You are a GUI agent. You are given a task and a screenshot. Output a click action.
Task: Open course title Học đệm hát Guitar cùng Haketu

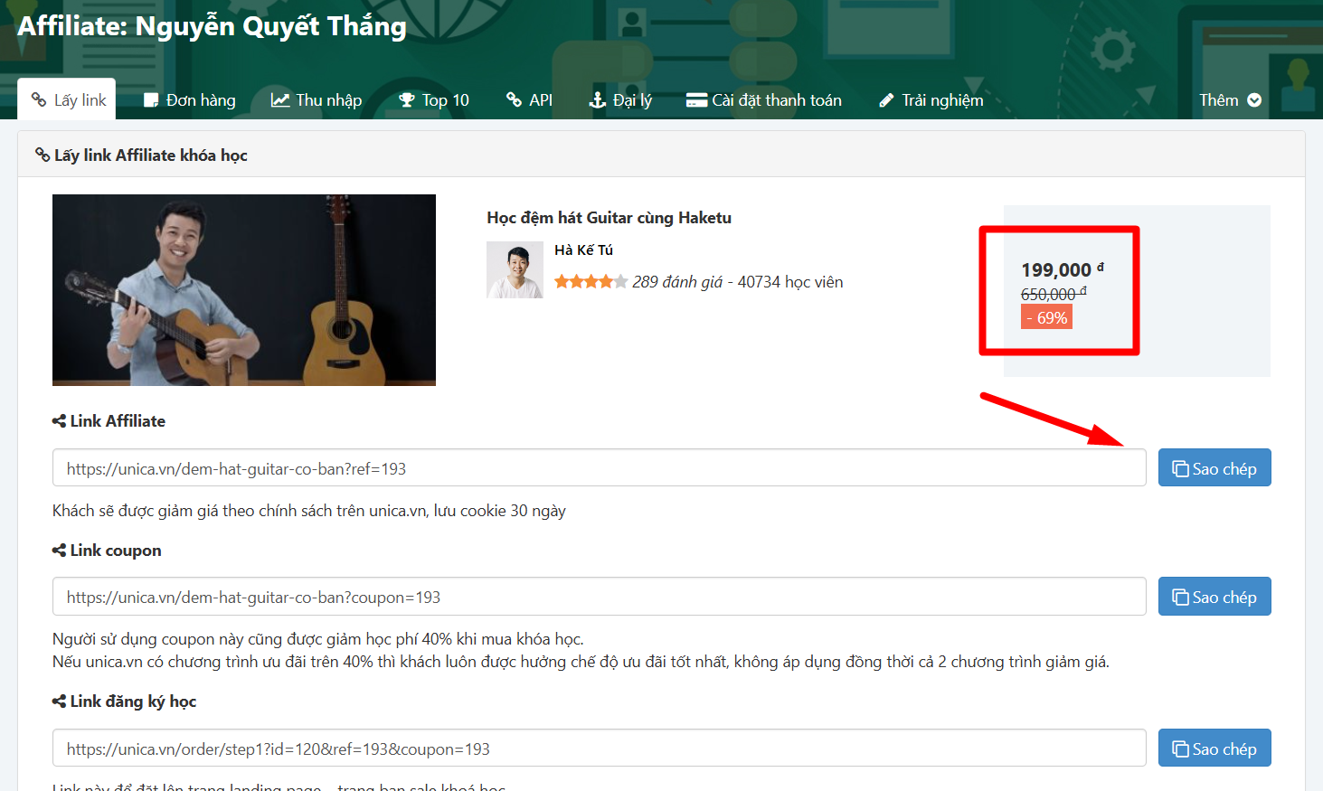click(609, 218)
